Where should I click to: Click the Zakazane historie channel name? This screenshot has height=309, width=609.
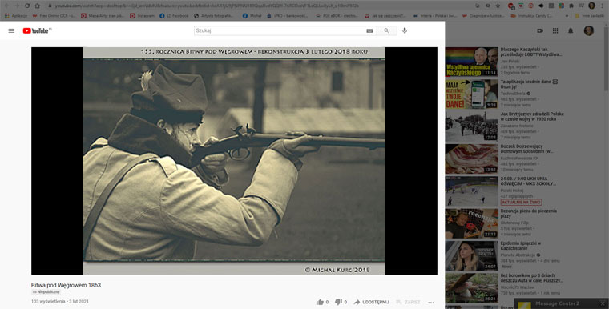517,126
